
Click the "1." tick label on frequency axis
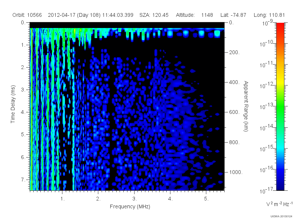pos(62,199)
